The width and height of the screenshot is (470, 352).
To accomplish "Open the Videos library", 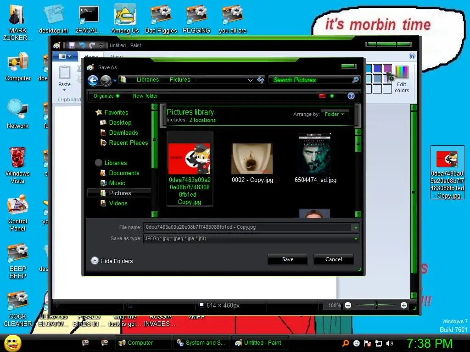I will pyautogui.click(x=114, y=203).
